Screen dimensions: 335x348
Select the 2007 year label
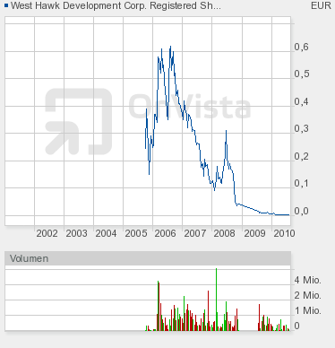tap(195, 233)
